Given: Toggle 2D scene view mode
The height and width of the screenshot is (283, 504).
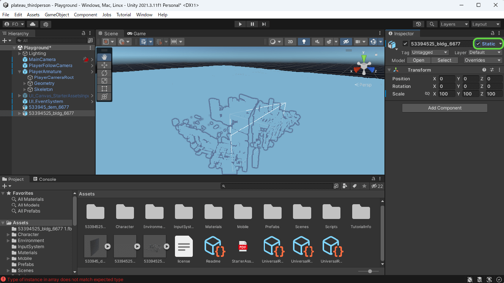Looking at the screenshot, I should click(290, 42).
